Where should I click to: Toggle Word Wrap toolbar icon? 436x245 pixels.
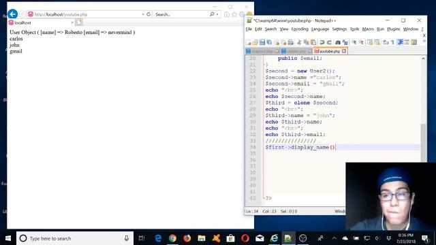(386, 42)
